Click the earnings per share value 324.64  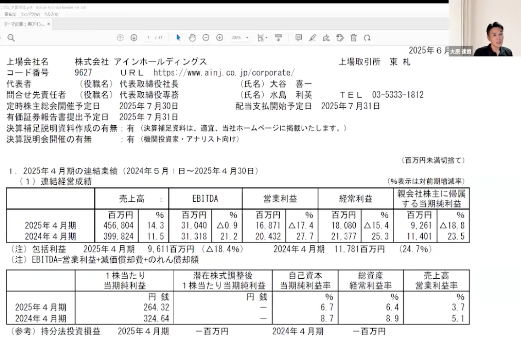(x=156, y=318)
